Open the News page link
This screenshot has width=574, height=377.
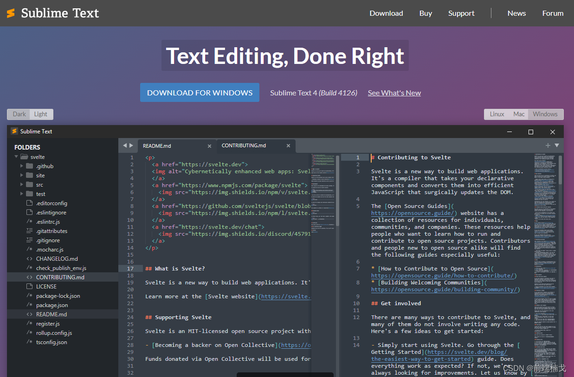click(516, 13)
